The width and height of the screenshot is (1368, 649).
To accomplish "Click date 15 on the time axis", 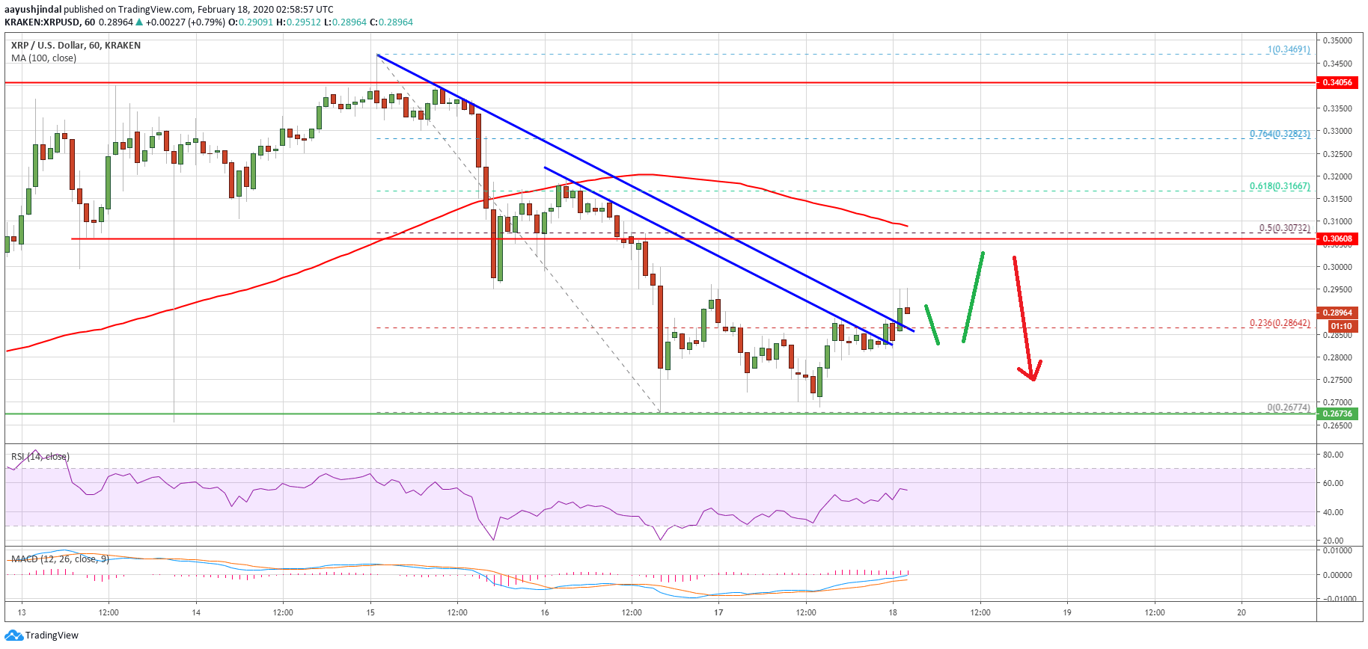I will tap(370, 612).
